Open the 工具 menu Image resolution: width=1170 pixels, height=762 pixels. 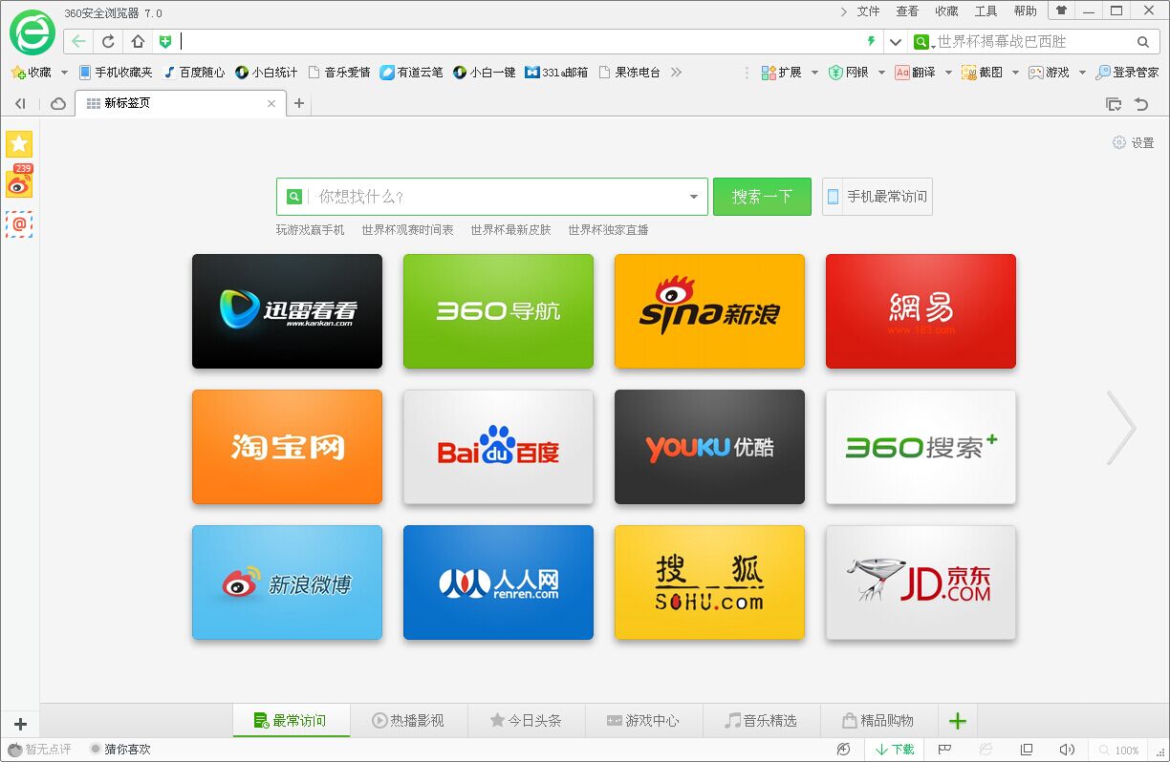coord(986,11)
